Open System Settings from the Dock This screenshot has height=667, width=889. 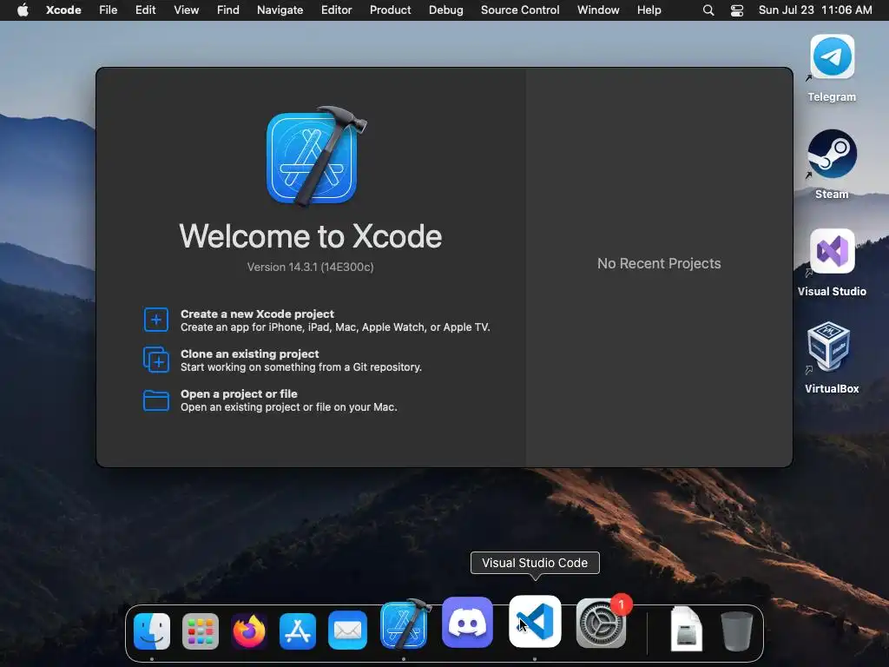pyautogui.click(x=601, y=623)
